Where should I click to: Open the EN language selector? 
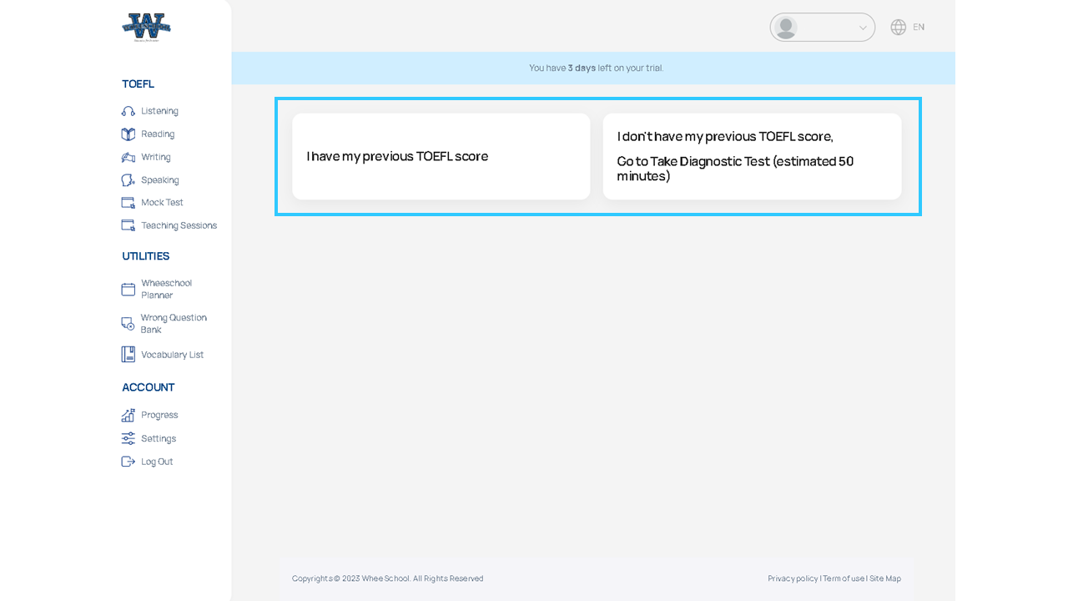(908, 28)
